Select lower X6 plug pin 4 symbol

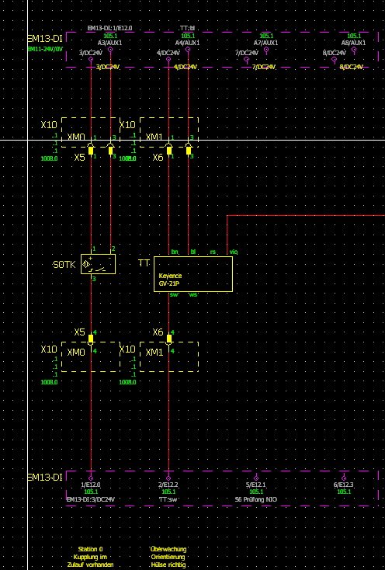coord(168,339)
